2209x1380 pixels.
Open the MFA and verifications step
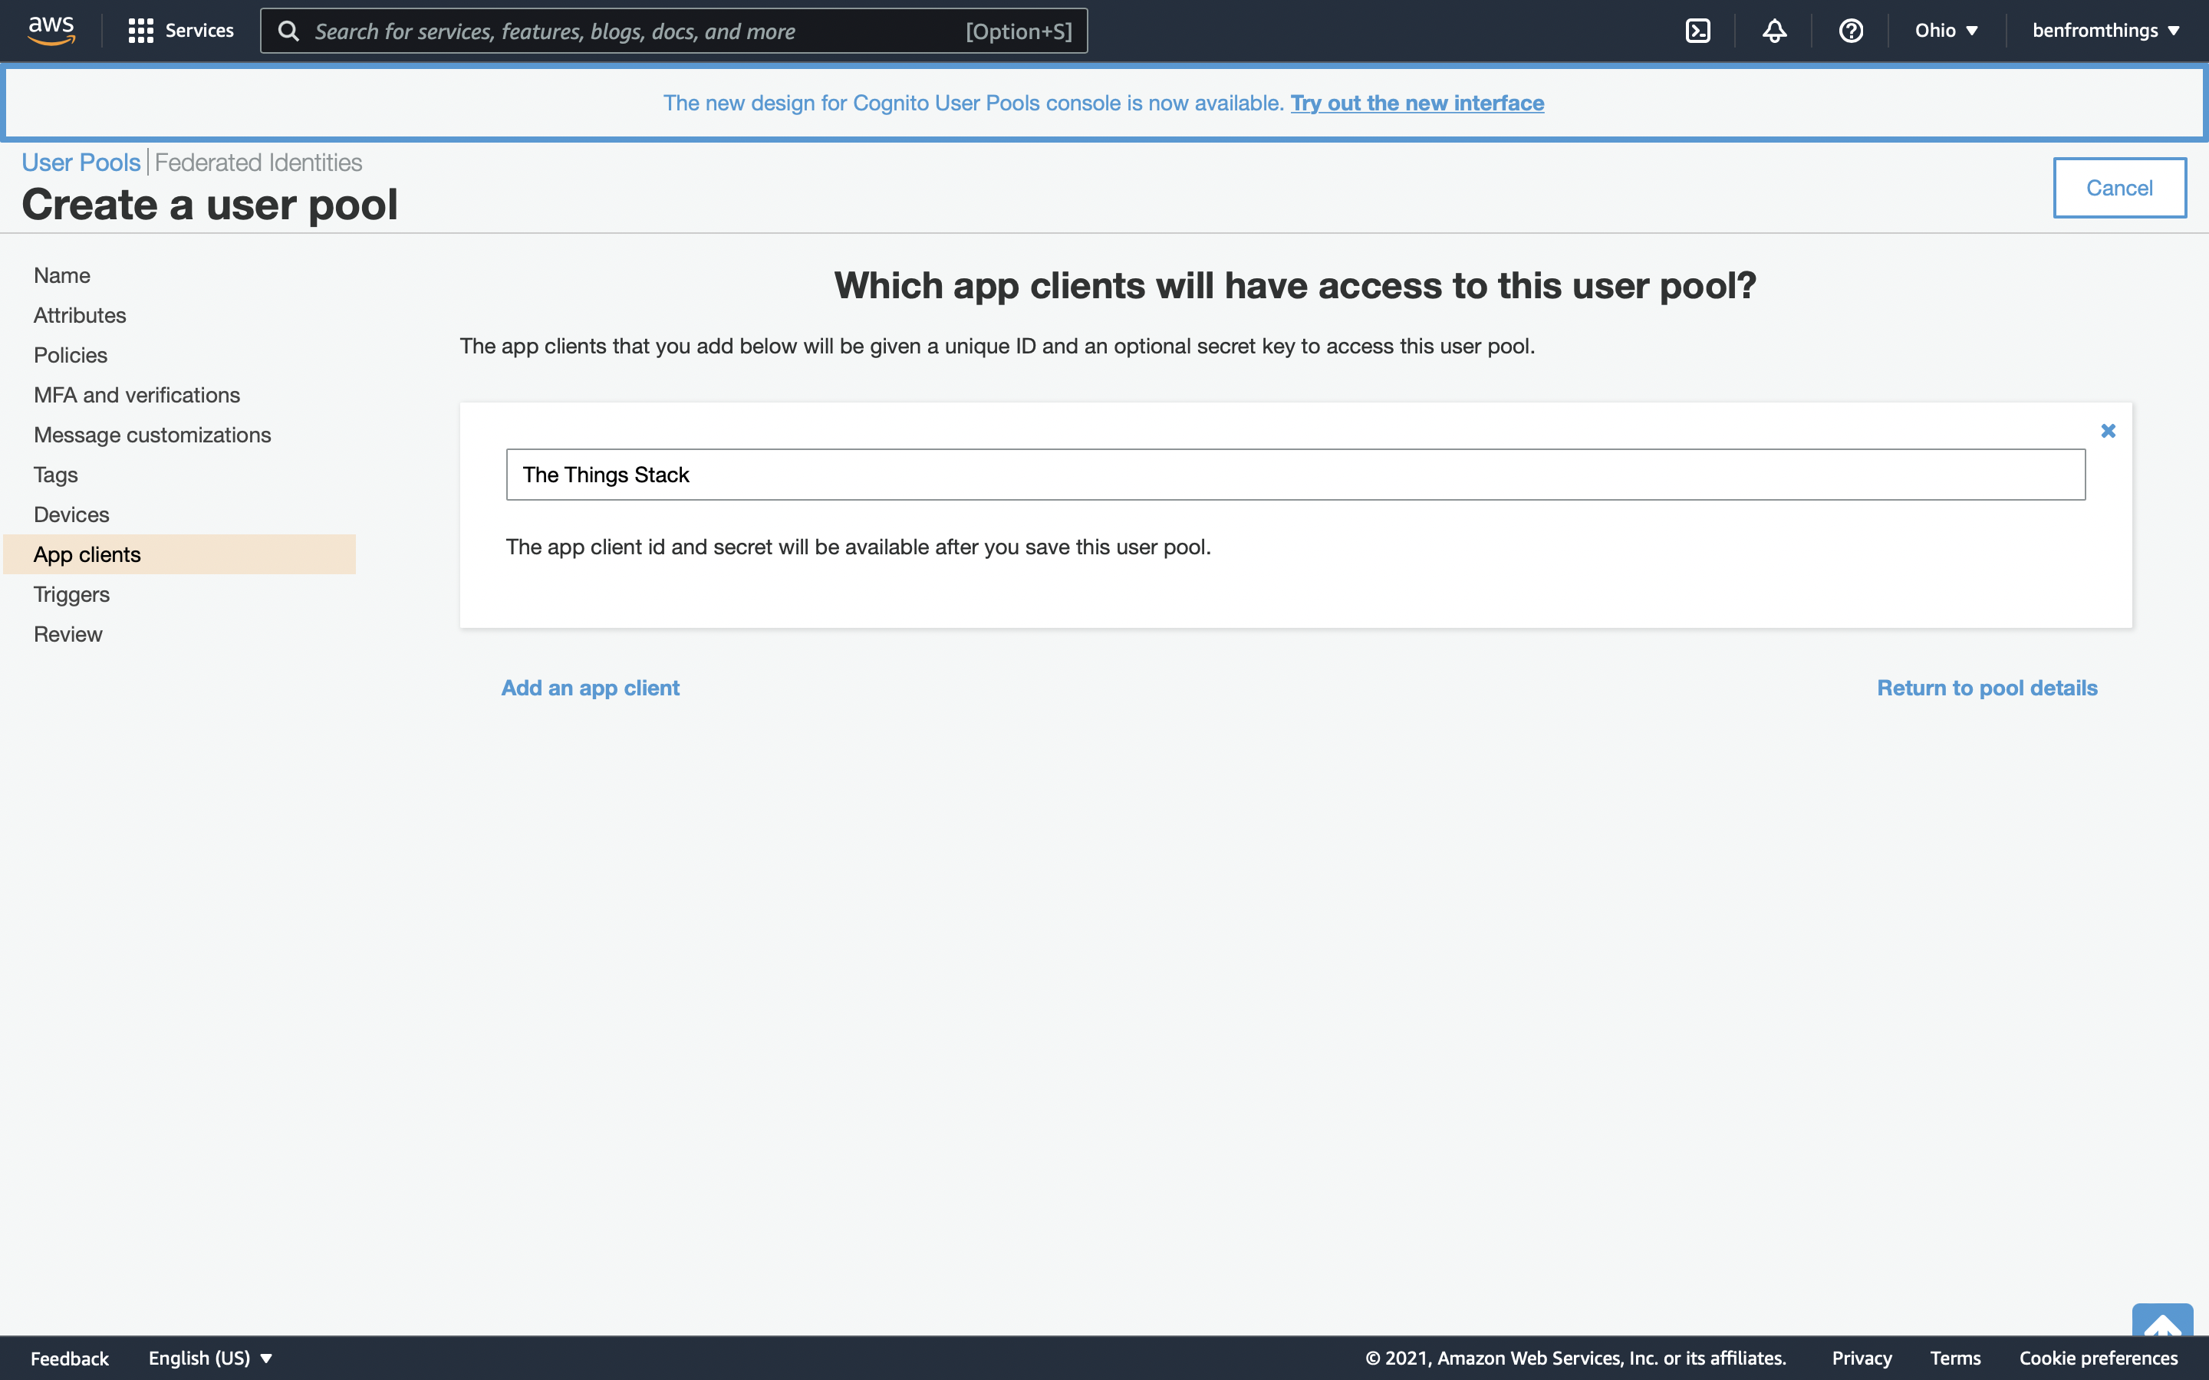pyautogui.click(x=137, y=395)
